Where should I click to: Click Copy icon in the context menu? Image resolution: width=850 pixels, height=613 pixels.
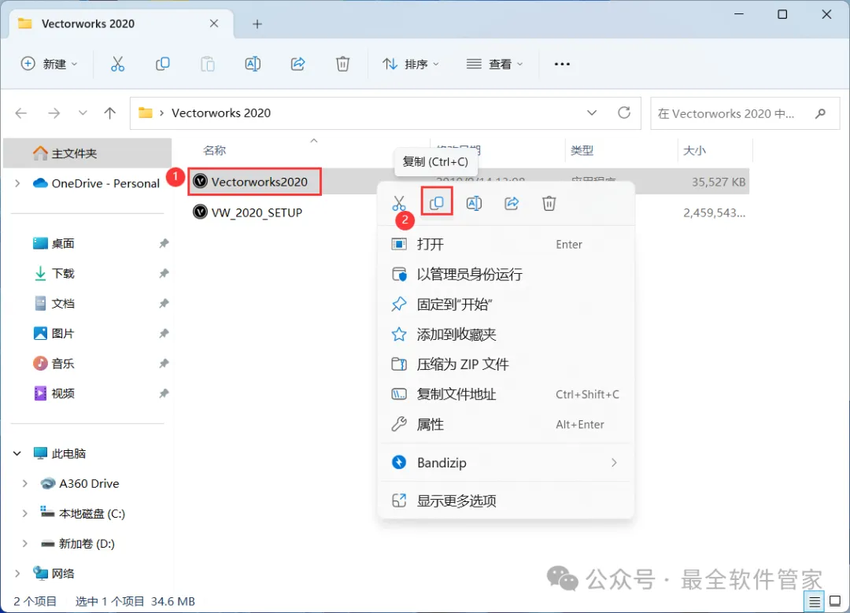pyautogui.click(x=436, y=203)
